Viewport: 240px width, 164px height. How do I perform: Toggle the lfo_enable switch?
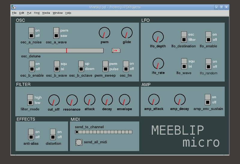pos(208,37)
